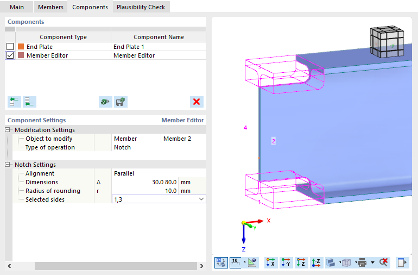Image resolution: width=418 pixels, height=275 pixels.
Task: Open the Main tab
Action: tap(16, 7)
